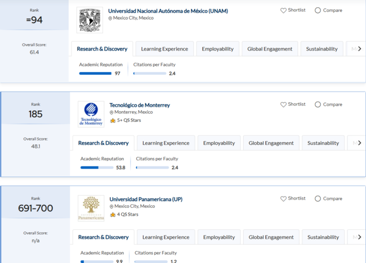Expand more tabs arrow in UNAM card

tap(359, 49)
